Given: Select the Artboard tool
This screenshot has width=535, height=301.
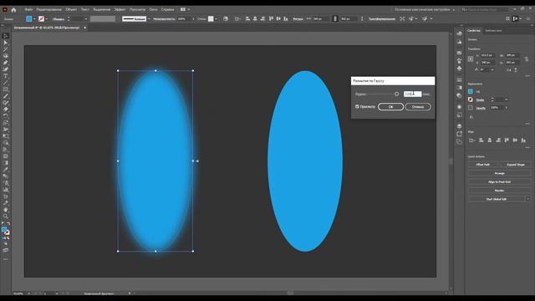Looking at the screenshot, I should 6,196.
